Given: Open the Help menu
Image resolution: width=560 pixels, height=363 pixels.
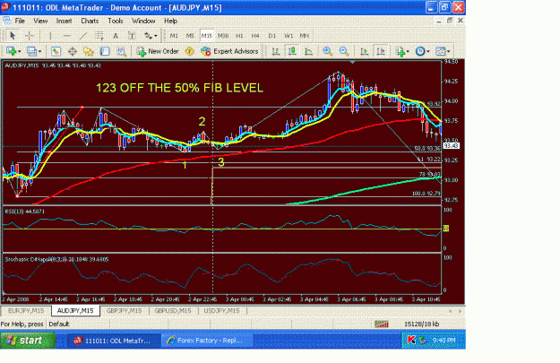Looking at the screenshot, I should pos(171,21).
